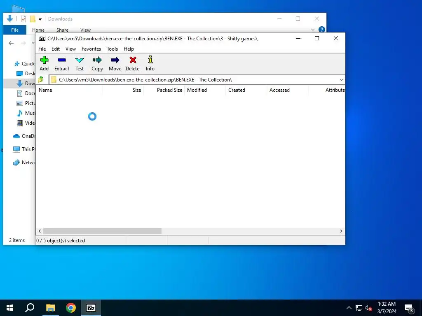Click the Add toolbar icon in 7-Zip

tap(44, 64)
